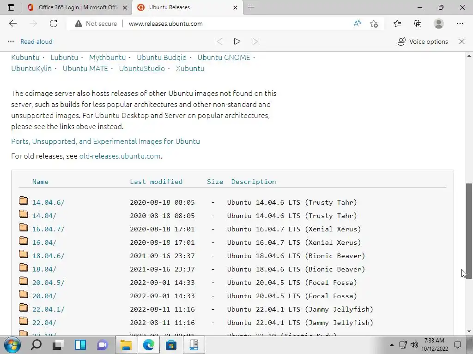Open the 20.04/ directory
Screen dimensions: 473x354
click(44, 296)
